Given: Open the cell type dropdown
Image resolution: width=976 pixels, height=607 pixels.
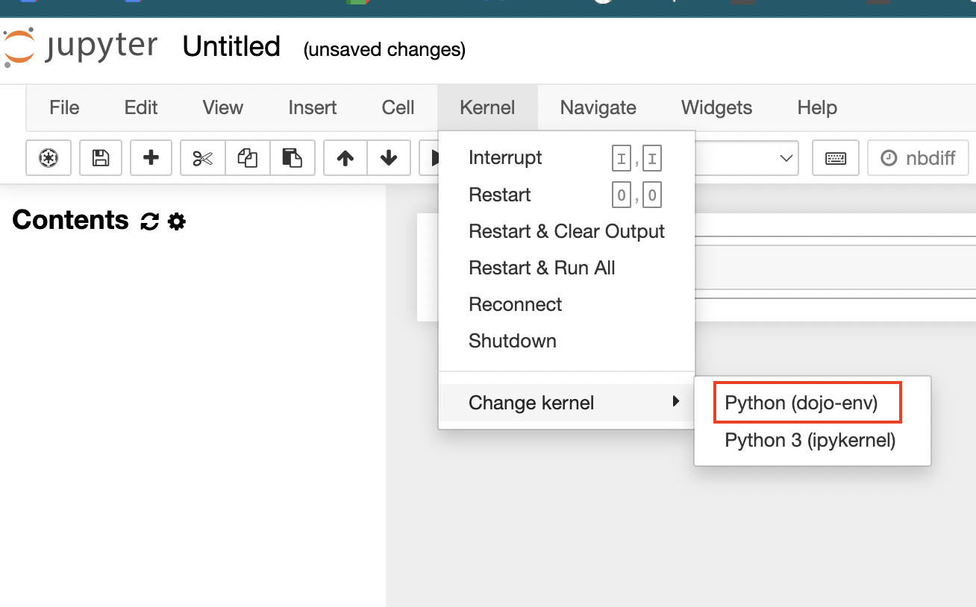Looking at the screenshot, I should 746,158.
